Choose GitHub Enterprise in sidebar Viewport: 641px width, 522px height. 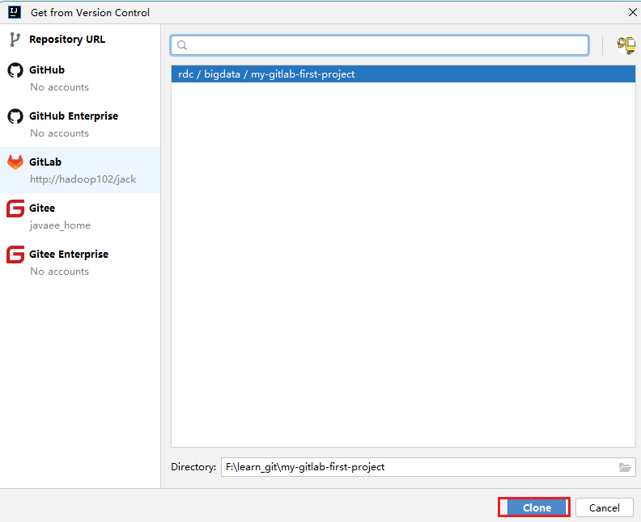pos(80,124)
